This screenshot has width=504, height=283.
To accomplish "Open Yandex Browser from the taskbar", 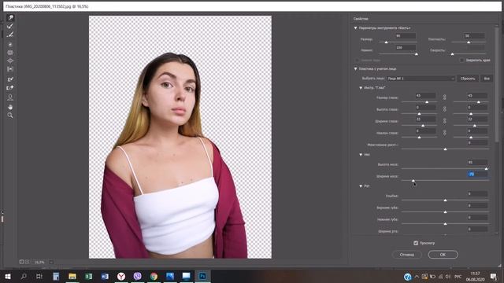I will click(x=121, y=276).
